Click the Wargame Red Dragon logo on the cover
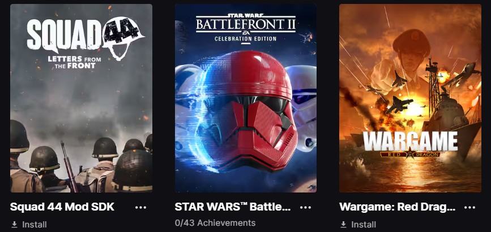 pos(411,145)
